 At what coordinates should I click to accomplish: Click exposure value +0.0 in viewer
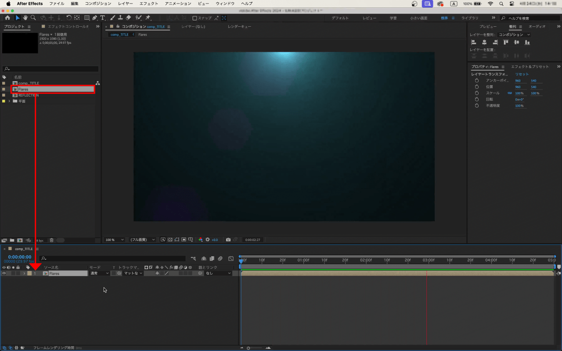click(215, 240)
